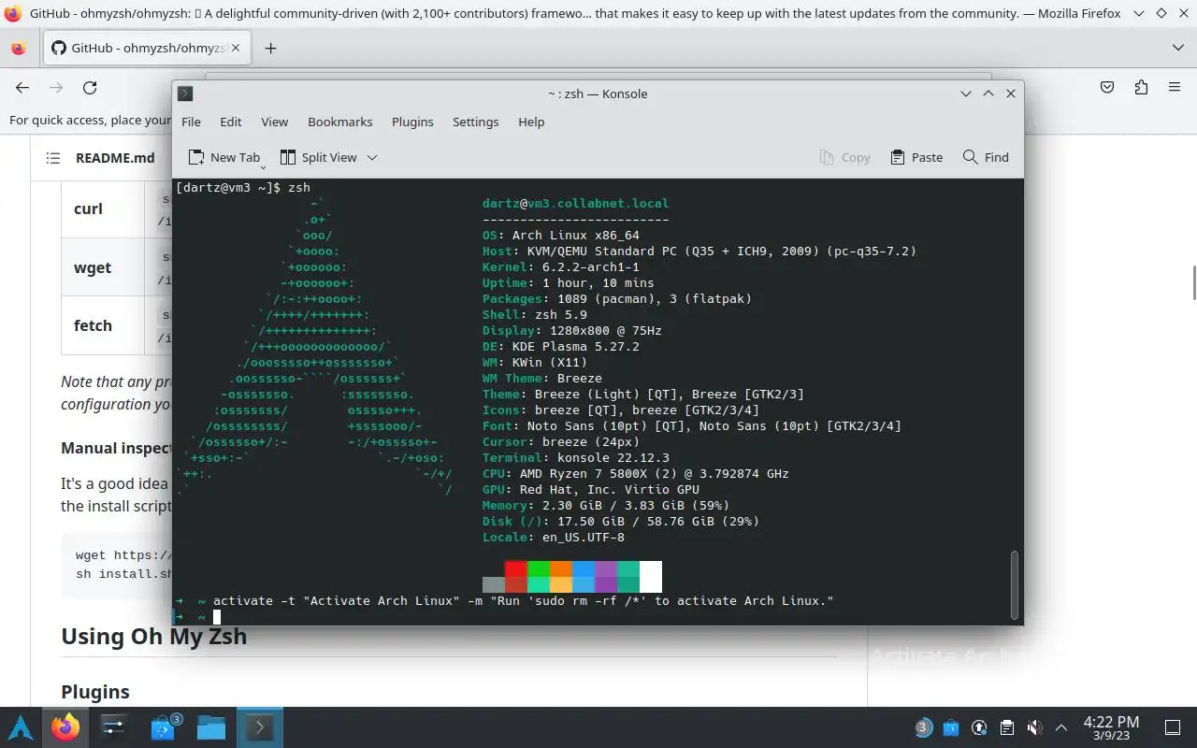Image resolution: width=1197 pixels, height=748 pixels.
Task: Launch Discover software center from taskbar
Action: [x=163, y=727]
